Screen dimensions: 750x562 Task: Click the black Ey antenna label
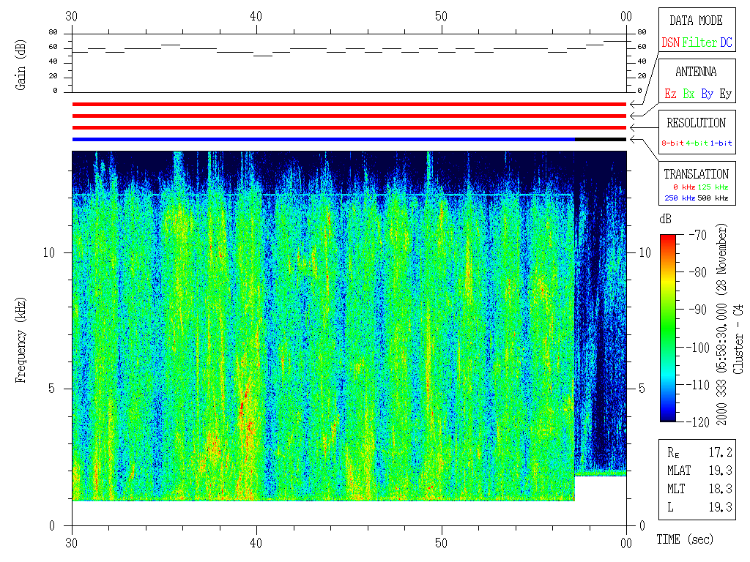pos(725,94)
